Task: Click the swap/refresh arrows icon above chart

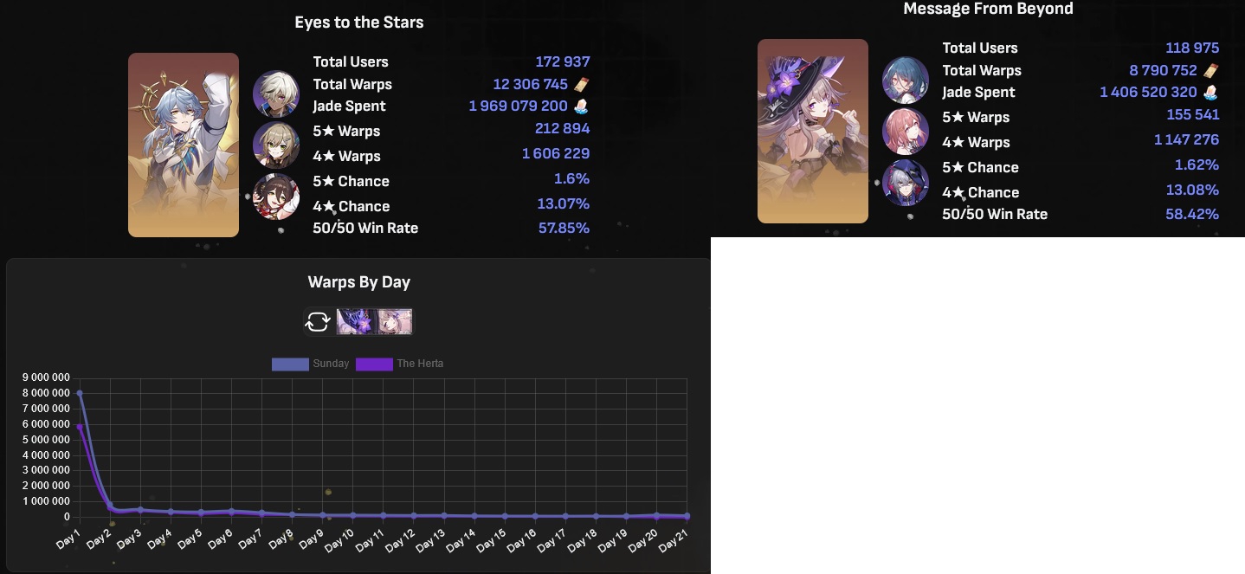Action: (318, 322)
